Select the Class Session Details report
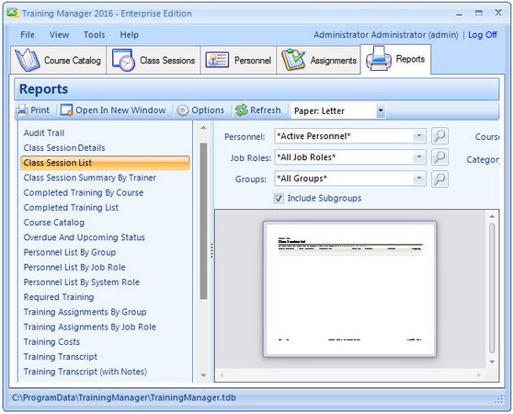 64,147
